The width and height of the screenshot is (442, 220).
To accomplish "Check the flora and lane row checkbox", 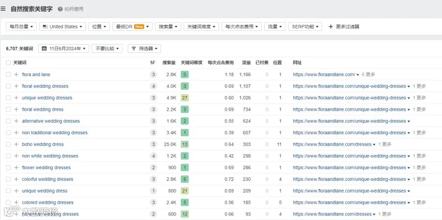I will (8, 74).
